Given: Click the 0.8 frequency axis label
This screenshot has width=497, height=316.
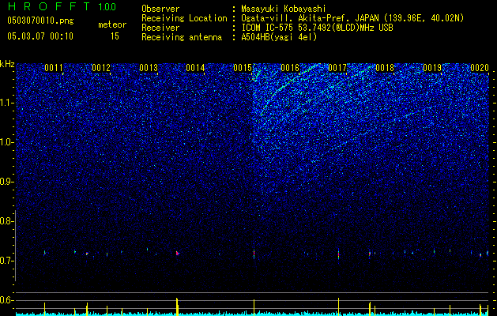Looking at the screenshot, I should 6,221.
